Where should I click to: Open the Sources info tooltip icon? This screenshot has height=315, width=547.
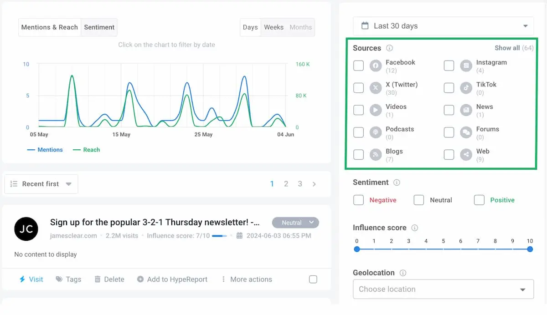[390, 48]
